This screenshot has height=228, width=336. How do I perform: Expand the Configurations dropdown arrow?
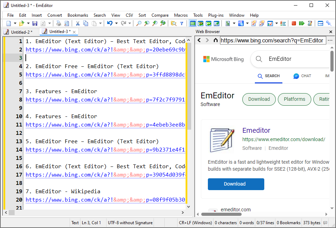click(234, 23)
